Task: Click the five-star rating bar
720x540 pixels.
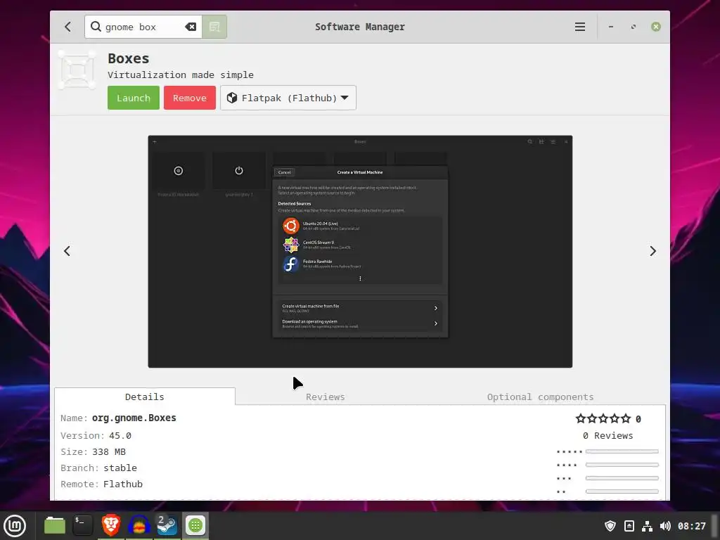Action: point(622,451)
